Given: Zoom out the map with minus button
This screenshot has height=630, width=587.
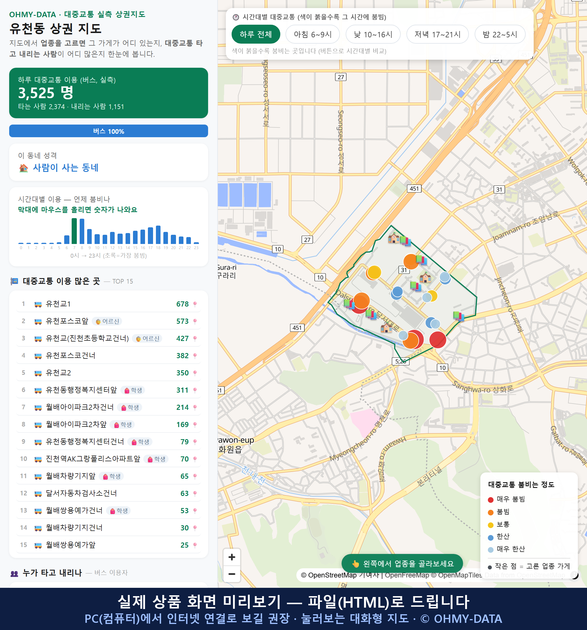Looking at the screenshot, I should click(x=232, y=574).
